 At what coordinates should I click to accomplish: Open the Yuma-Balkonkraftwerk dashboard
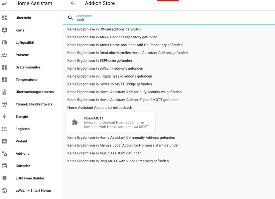click(x=34, y=104)
